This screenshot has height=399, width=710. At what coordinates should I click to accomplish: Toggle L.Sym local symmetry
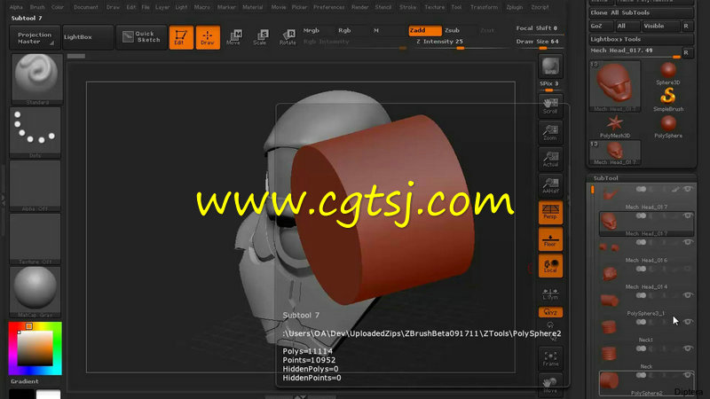[x=550, y=293]
